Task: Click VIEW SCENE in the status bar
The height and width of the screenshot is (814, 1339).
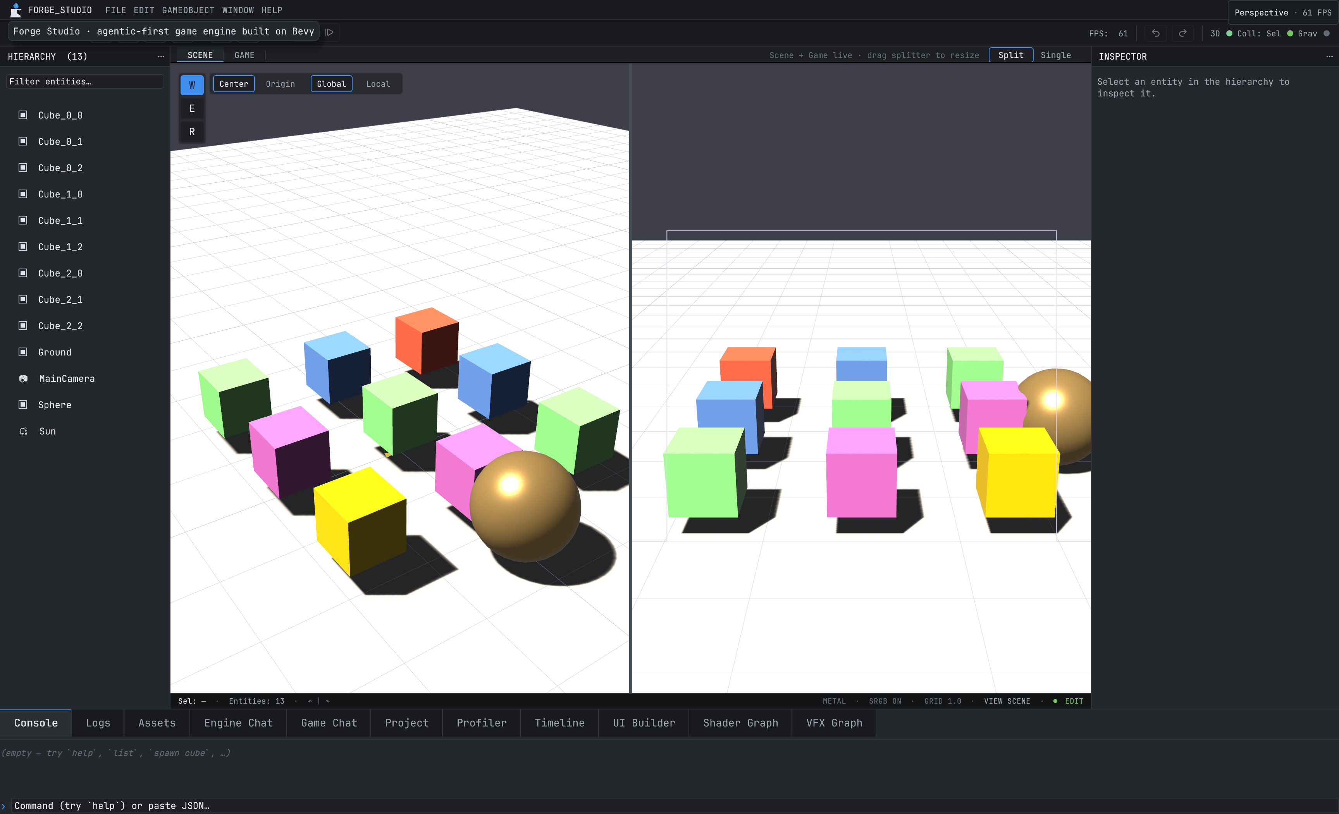Action: (1007, 701)
